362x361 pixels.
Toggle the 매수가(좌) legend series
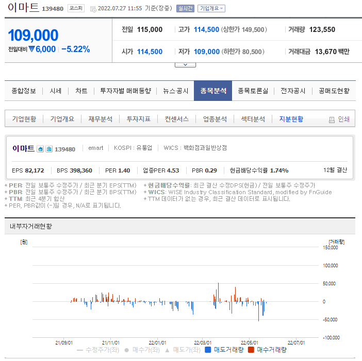point(142,350)
